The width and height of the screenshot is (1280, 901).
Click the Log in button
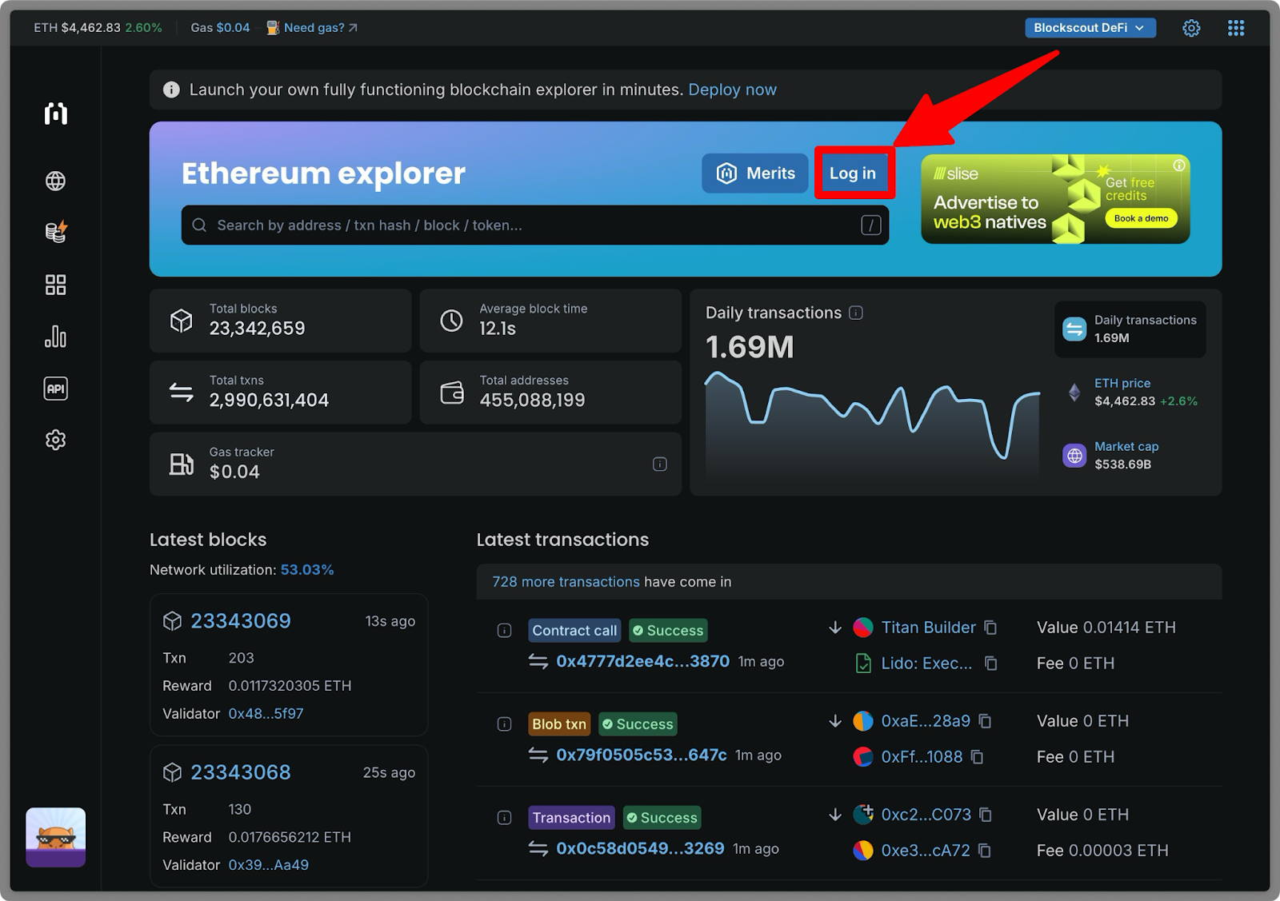click(x=853, y=173)
